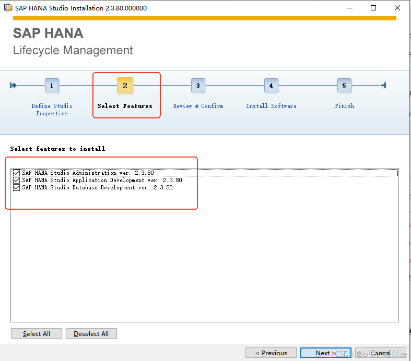This screenshot has width=411, height=361.
Task: Open Finish step label
Action: (345, 106)
